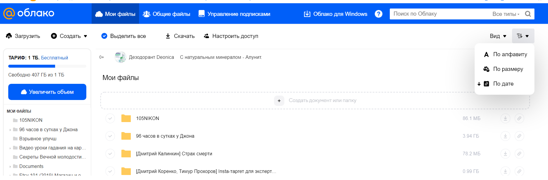This screenshot has width=548, height=180.
Task: Get share link for Страх смерти folder
Action: pyautogui.click(x=519, y=154)
